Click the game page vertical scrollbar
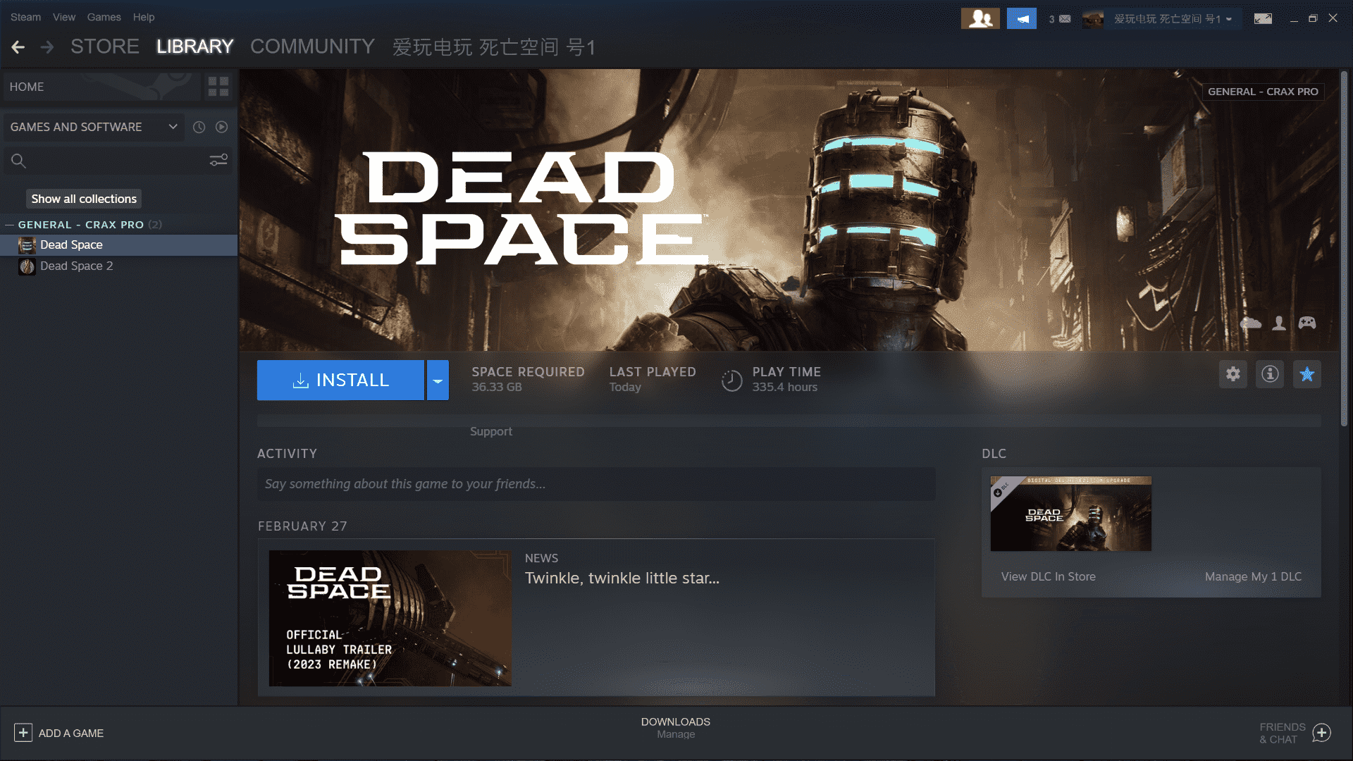This screenshot has width=1353, height=761. point(1344,248)
